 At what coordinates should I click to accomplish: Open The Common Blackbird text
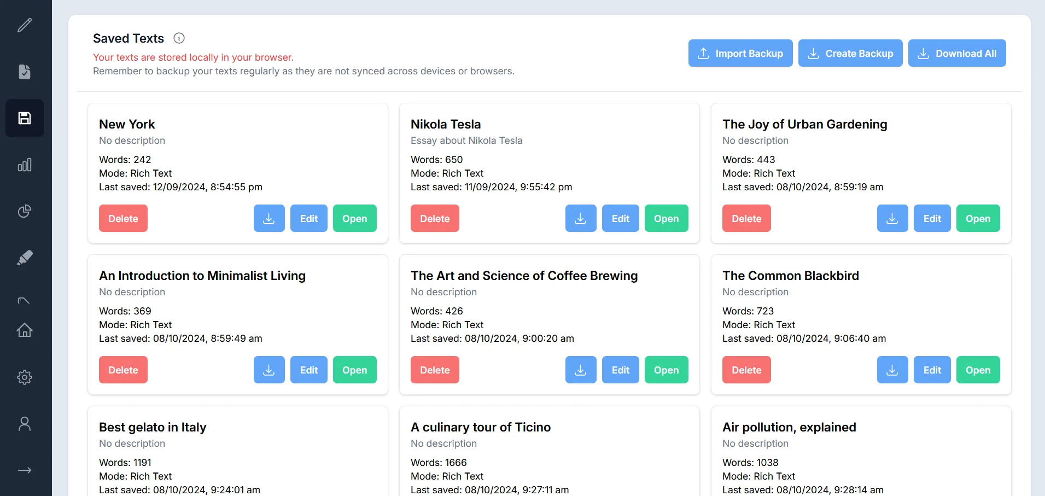pyautogui.click(x=978, y=370)
